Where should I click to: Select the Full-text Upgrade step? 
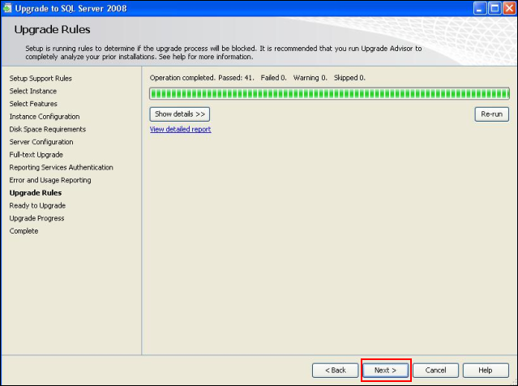tap(36, 155)
